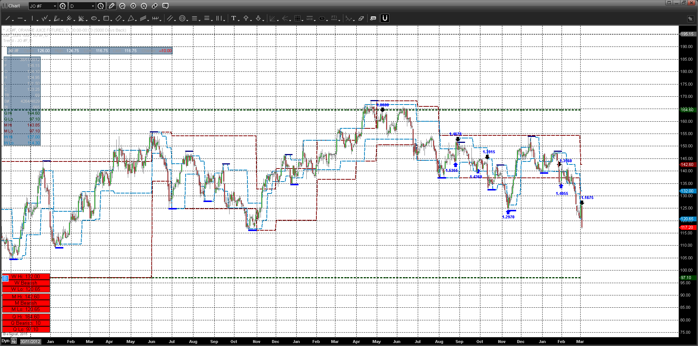Toggle the lock icon next to Dyn
698x346 pixels.
pyautogui.click(x=14, y=341)
